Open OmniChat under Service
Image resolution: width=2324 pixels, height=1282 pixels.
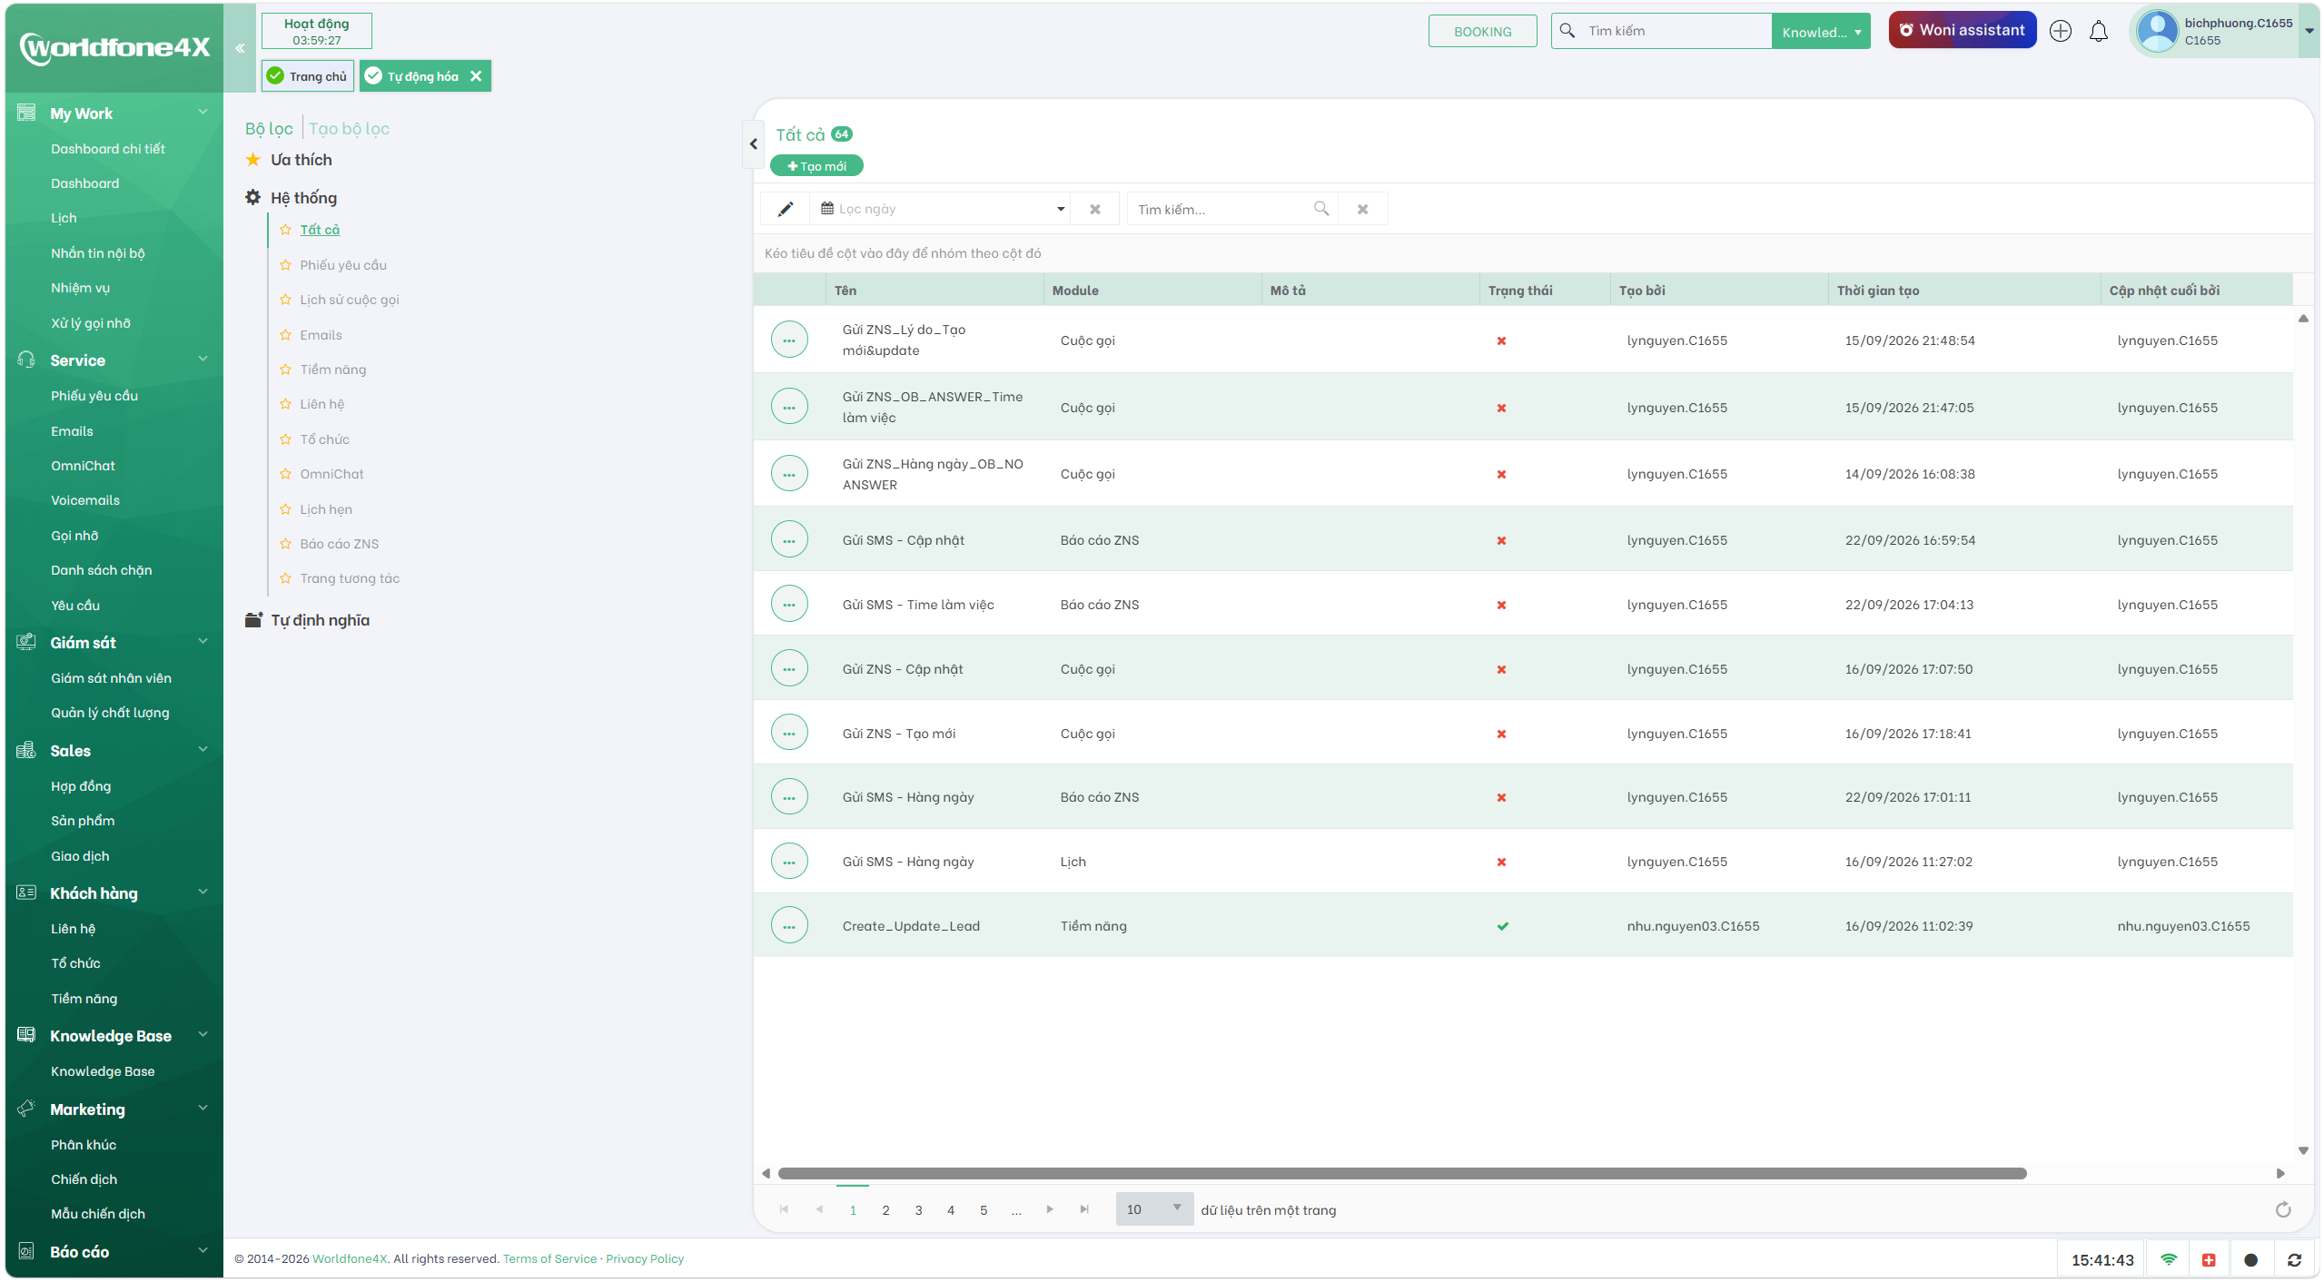(83, 466)
